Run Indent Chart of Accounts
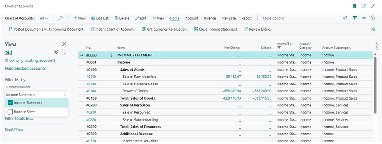The height and width of the screenshot is (144, 382). [x=113, y=29]
